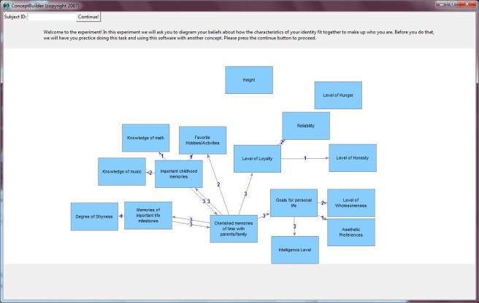Select Cherished memories of time with parents/family
This screenshot has width=479, height=303.
(234, 229)
